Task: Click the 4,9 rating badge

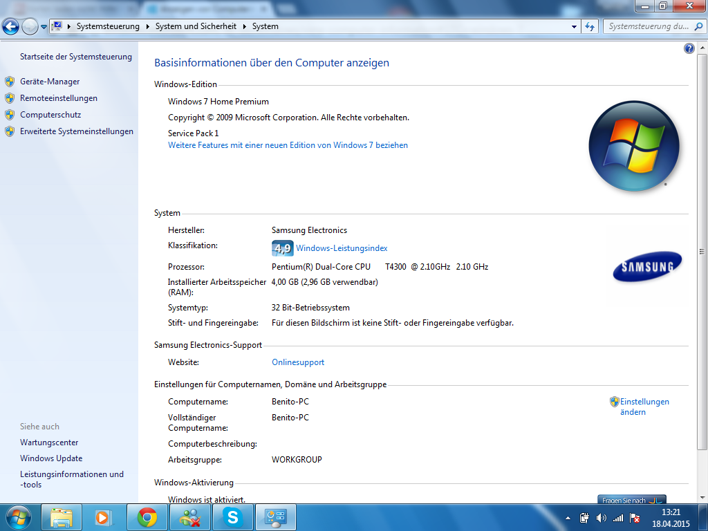Action: click(x=282, y=248)
